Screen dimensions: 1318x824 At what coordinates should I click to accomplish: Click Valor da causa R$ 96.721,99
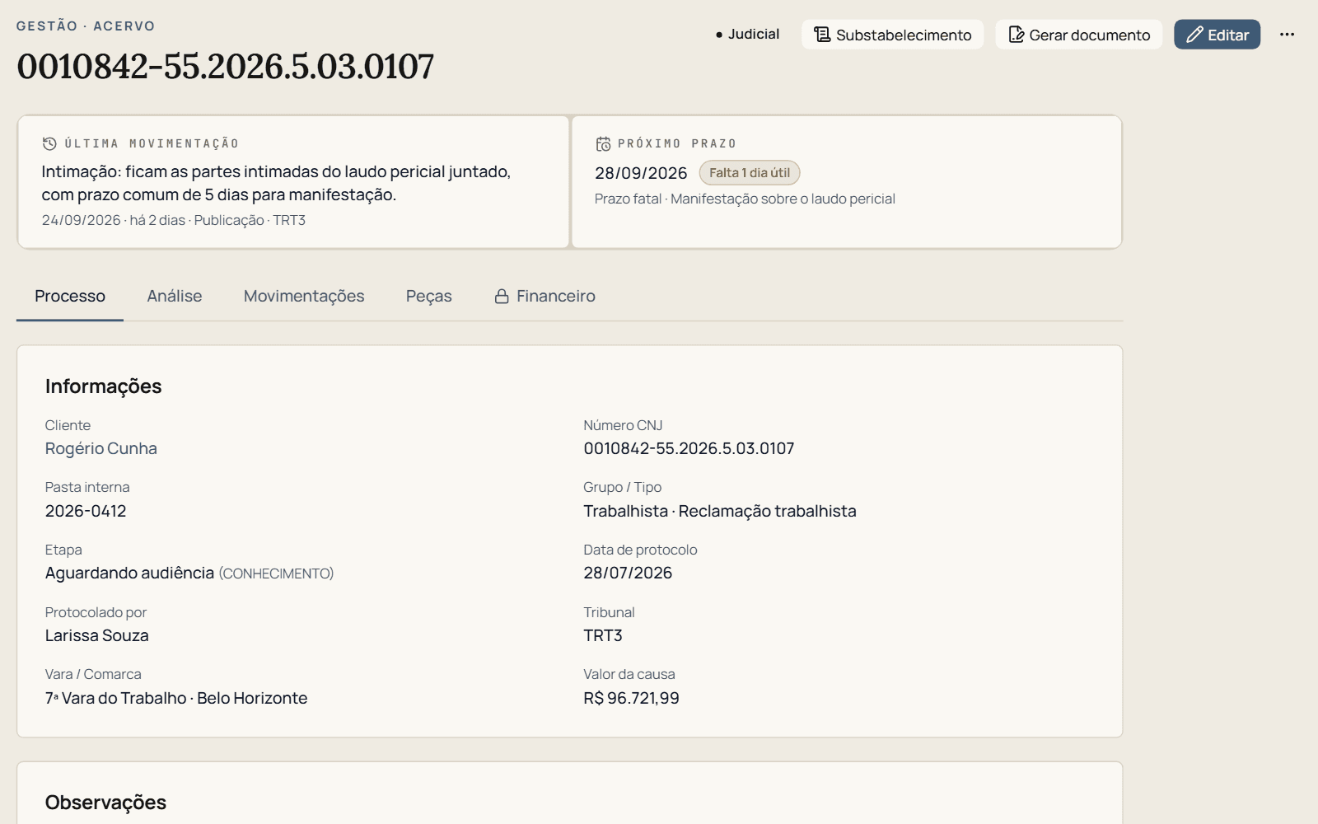point(631,698)
